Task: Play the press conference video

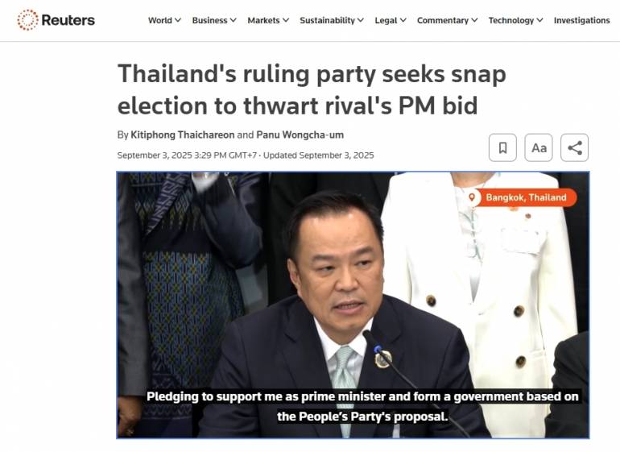Action: [353, 305]
